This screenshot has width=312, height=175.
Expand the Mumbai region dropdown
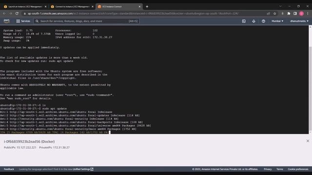pyautogui.click(x=277, y=21)
